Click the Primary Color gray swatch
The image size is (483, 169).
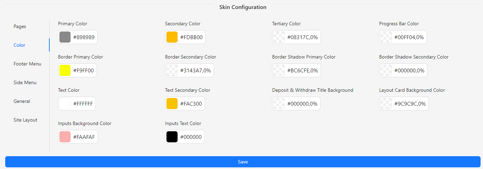65,37
